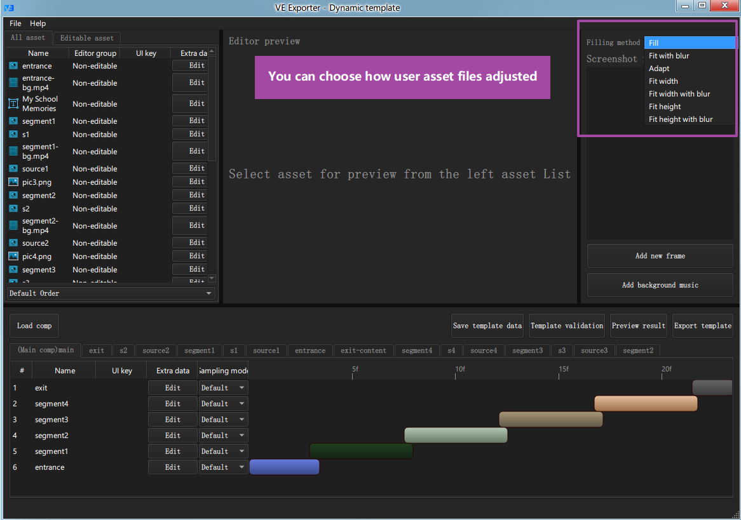Open the Default Order sorting dropdown
The height and width of the screenshot is (520, 741).
(x=111, y=293)
